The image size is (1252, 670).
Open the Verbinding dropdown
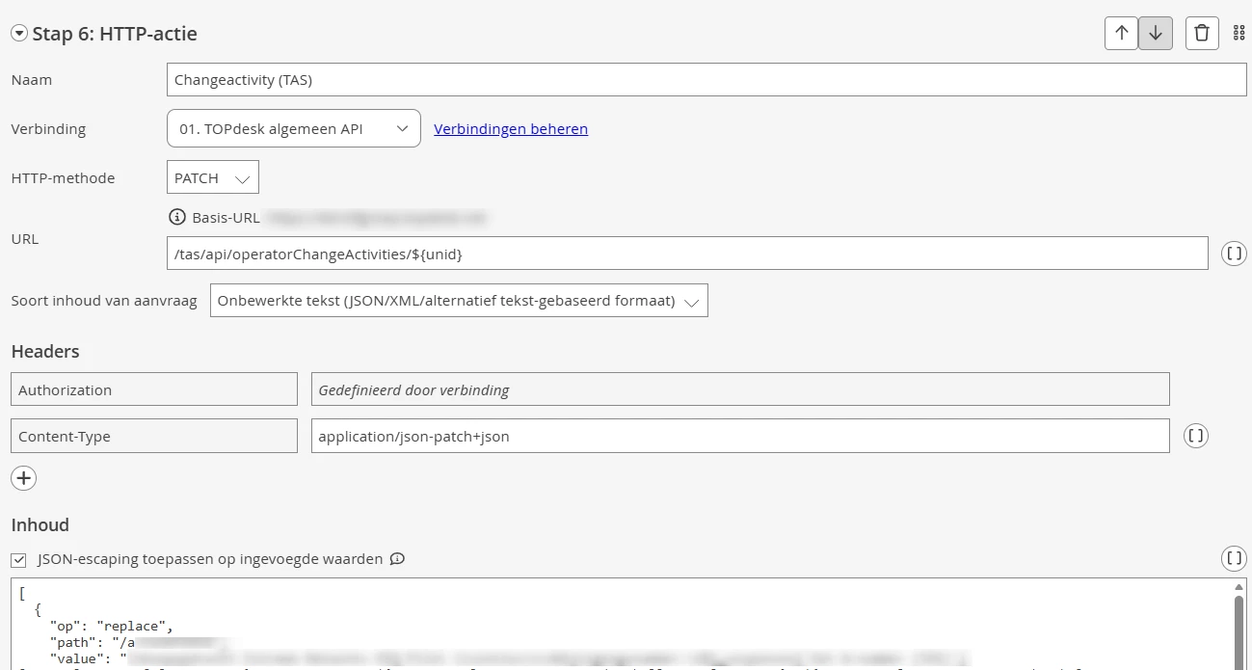[x=293, y=128]
